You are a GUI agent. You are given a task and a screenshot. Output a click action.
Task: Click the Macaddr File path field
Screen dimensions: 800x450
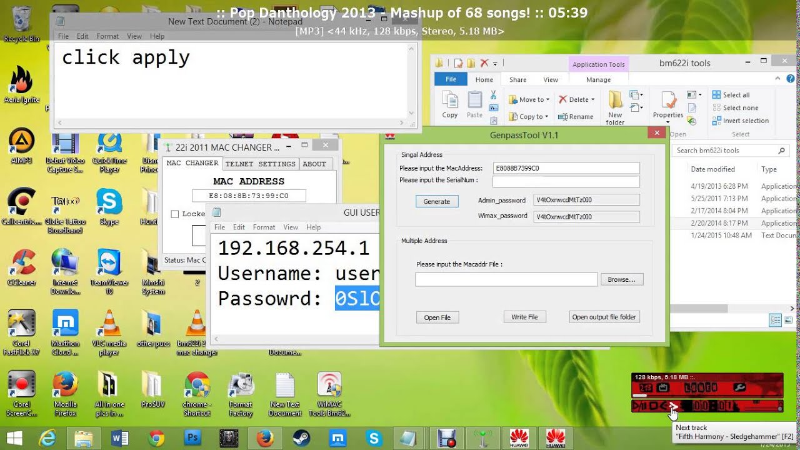click(506, 279)
